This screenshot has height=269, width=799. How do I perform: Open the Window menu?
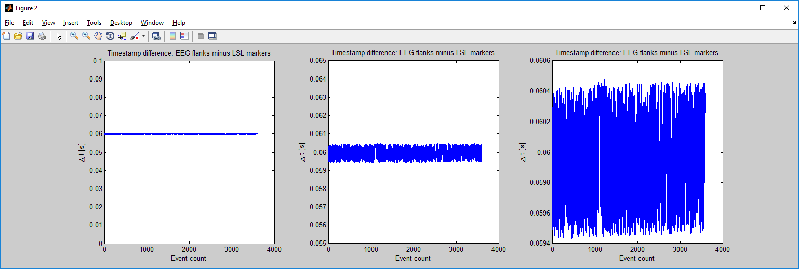(x=152, y=23)
